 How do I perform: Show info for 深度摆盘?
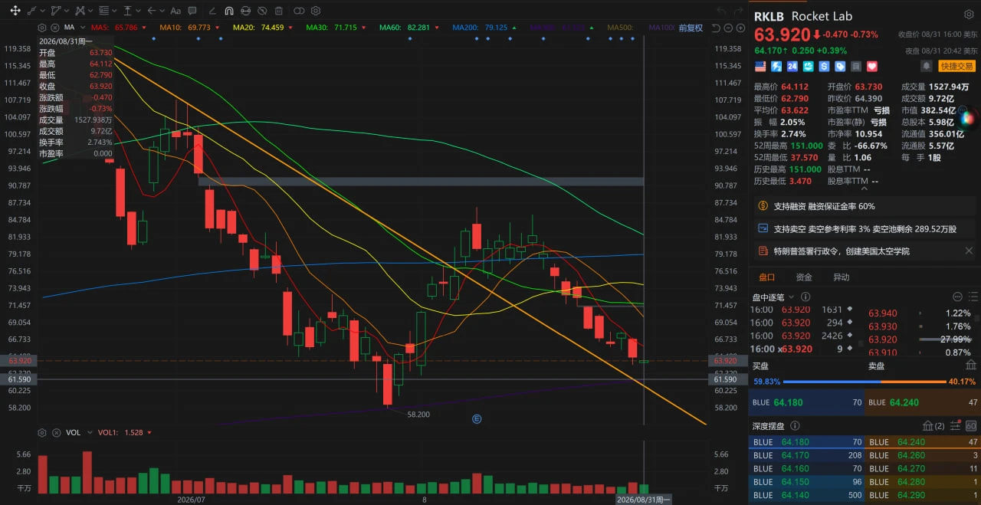click(x=795, y=426)
